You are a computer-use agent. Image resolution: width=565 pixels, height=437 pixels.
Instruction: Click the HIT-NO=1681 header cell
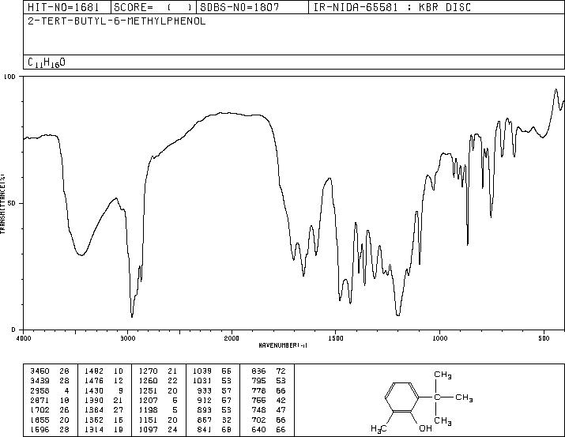67,7
